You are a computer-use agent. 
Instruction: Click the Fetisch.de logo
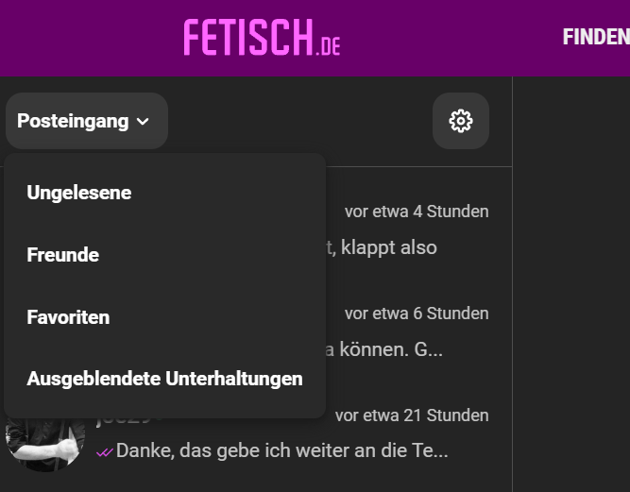pos(262,38)
